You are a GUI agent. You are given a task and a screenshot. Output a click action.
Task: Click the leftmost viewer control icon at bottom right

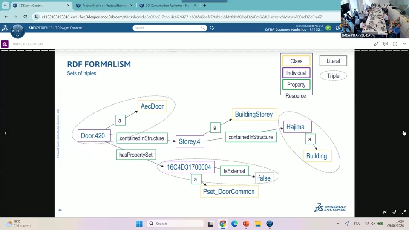385,212
